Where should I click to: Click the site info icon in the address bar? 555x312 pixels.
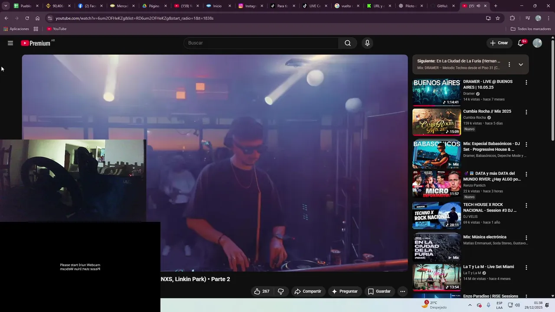point(50,18)
